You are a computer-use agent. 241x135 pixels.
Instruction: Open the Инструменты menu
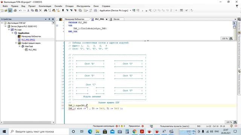(84, 6)
